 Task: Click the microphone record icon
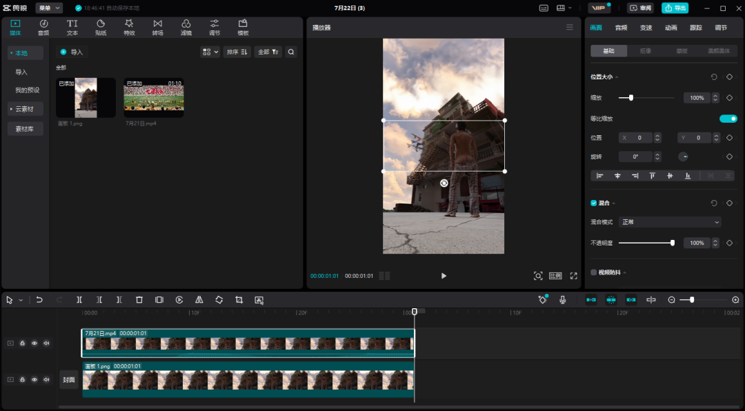[x=563, y=300]
